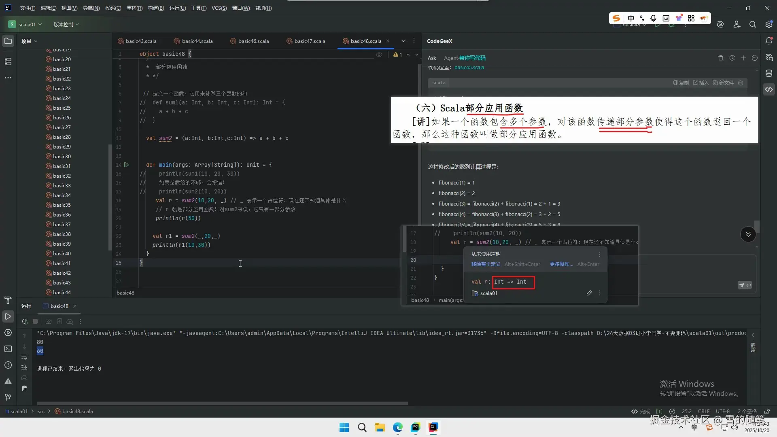Toggle the soft-wrap icon in the run console
777x437 pixels.
pyautogui.click(x=24, y=357)
